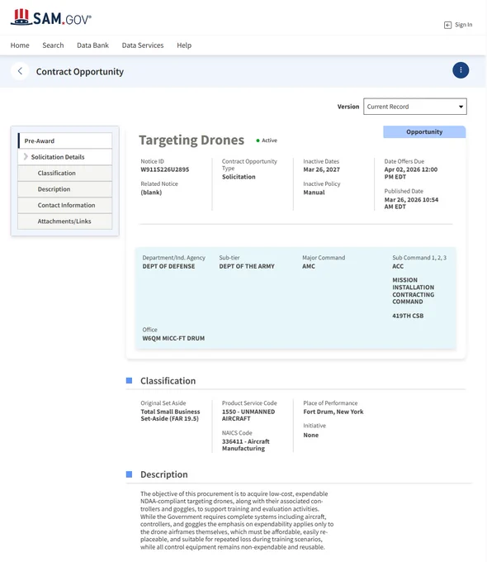Open the Help menu item

184,45
